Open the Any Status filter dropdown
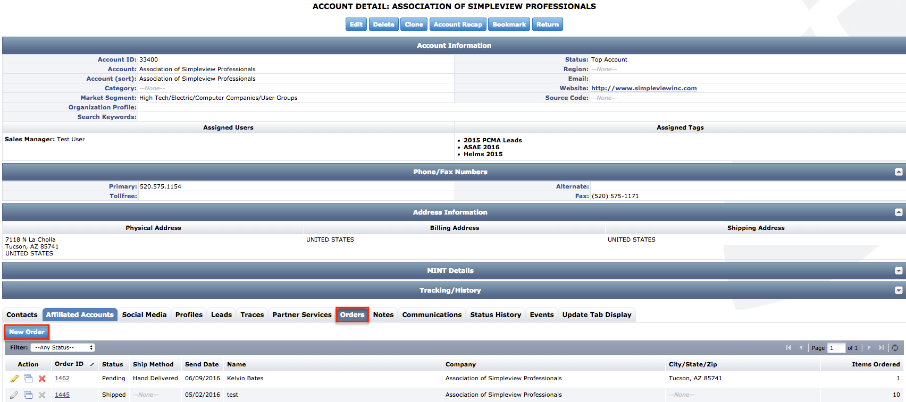The height and width of the screenshot is (402, 906). tap(63, 348)
